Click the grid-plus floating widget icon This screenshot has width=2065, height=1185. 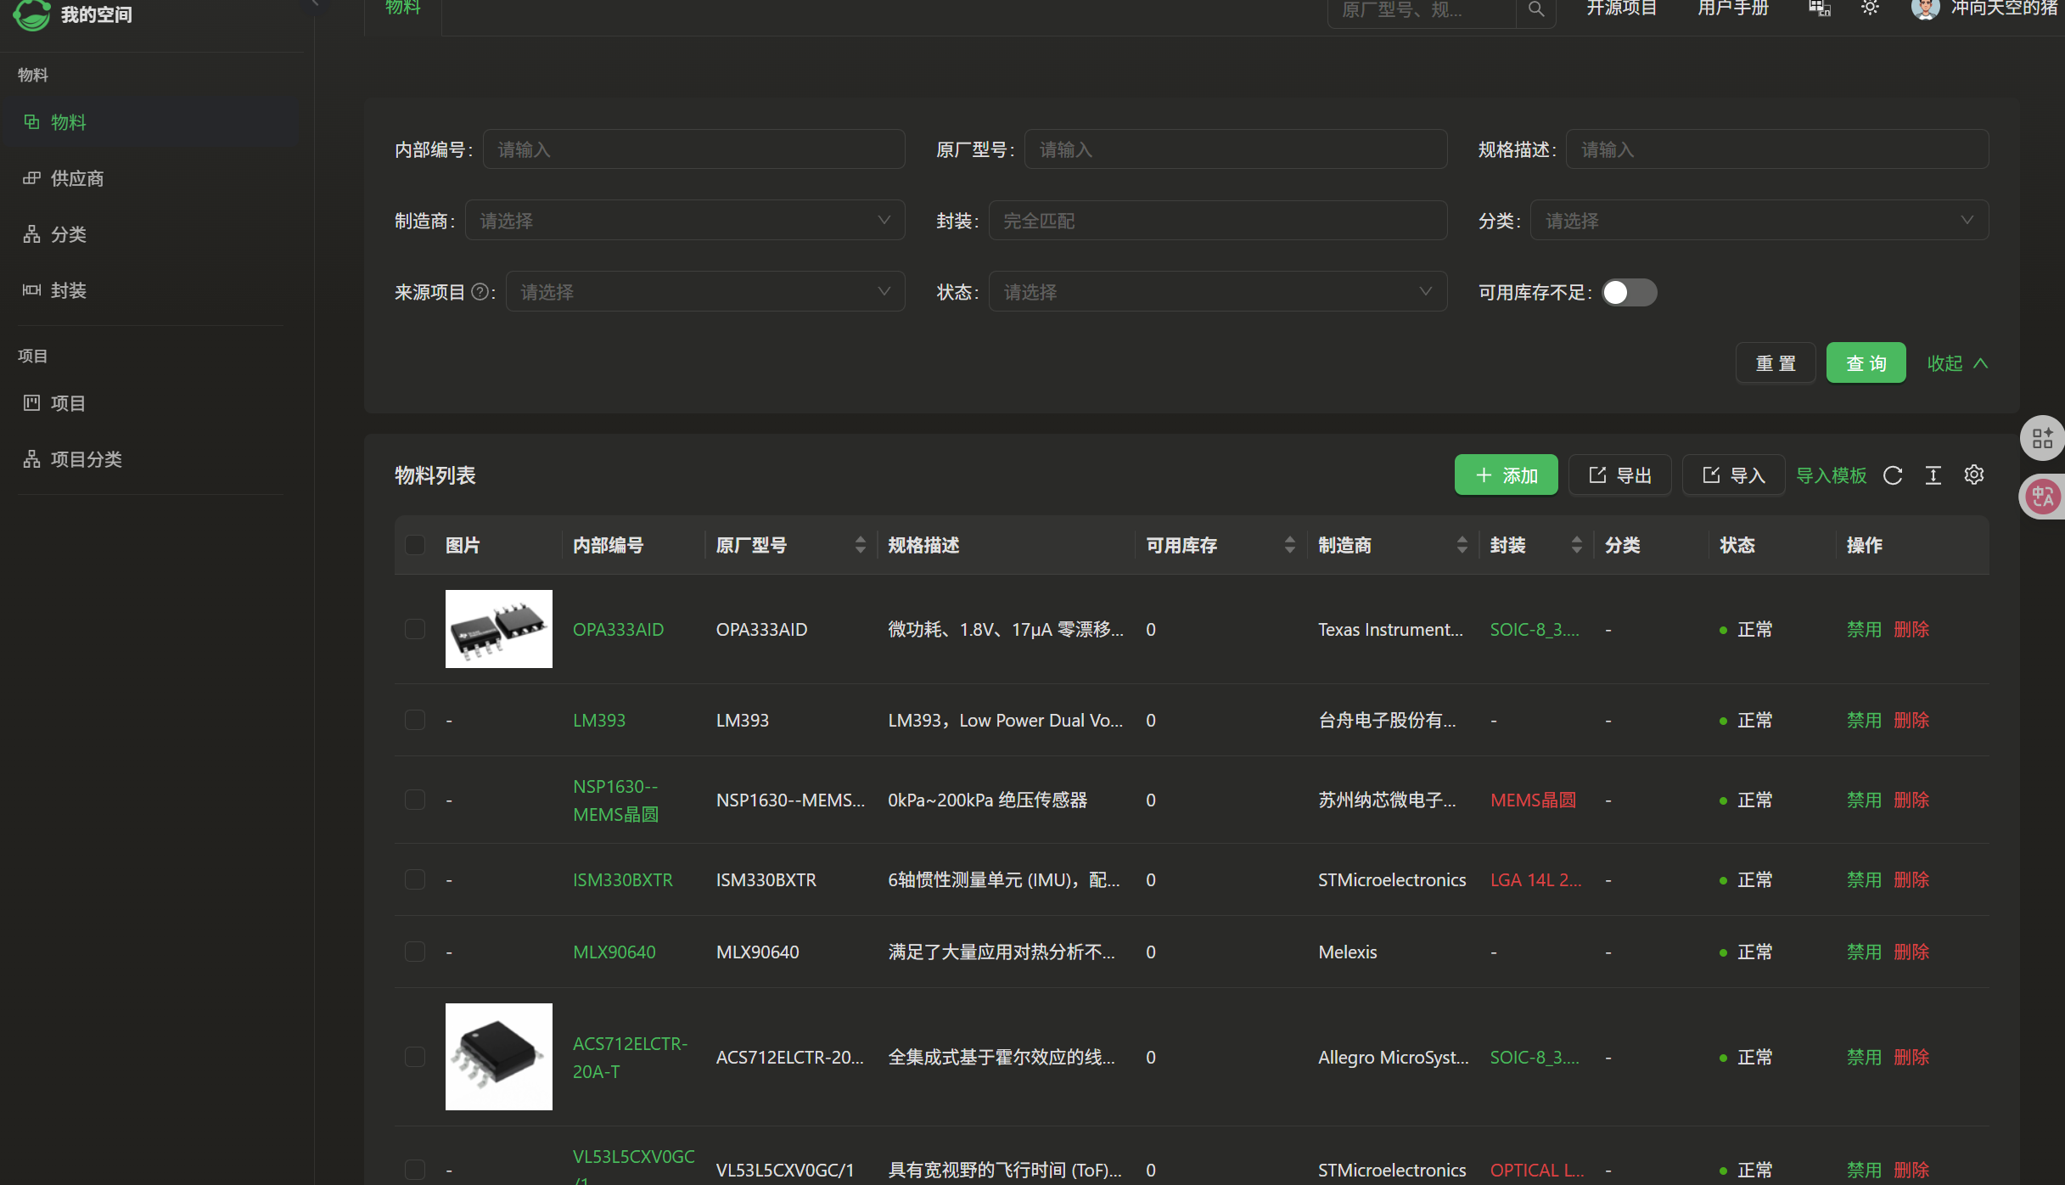point(2042,438)
